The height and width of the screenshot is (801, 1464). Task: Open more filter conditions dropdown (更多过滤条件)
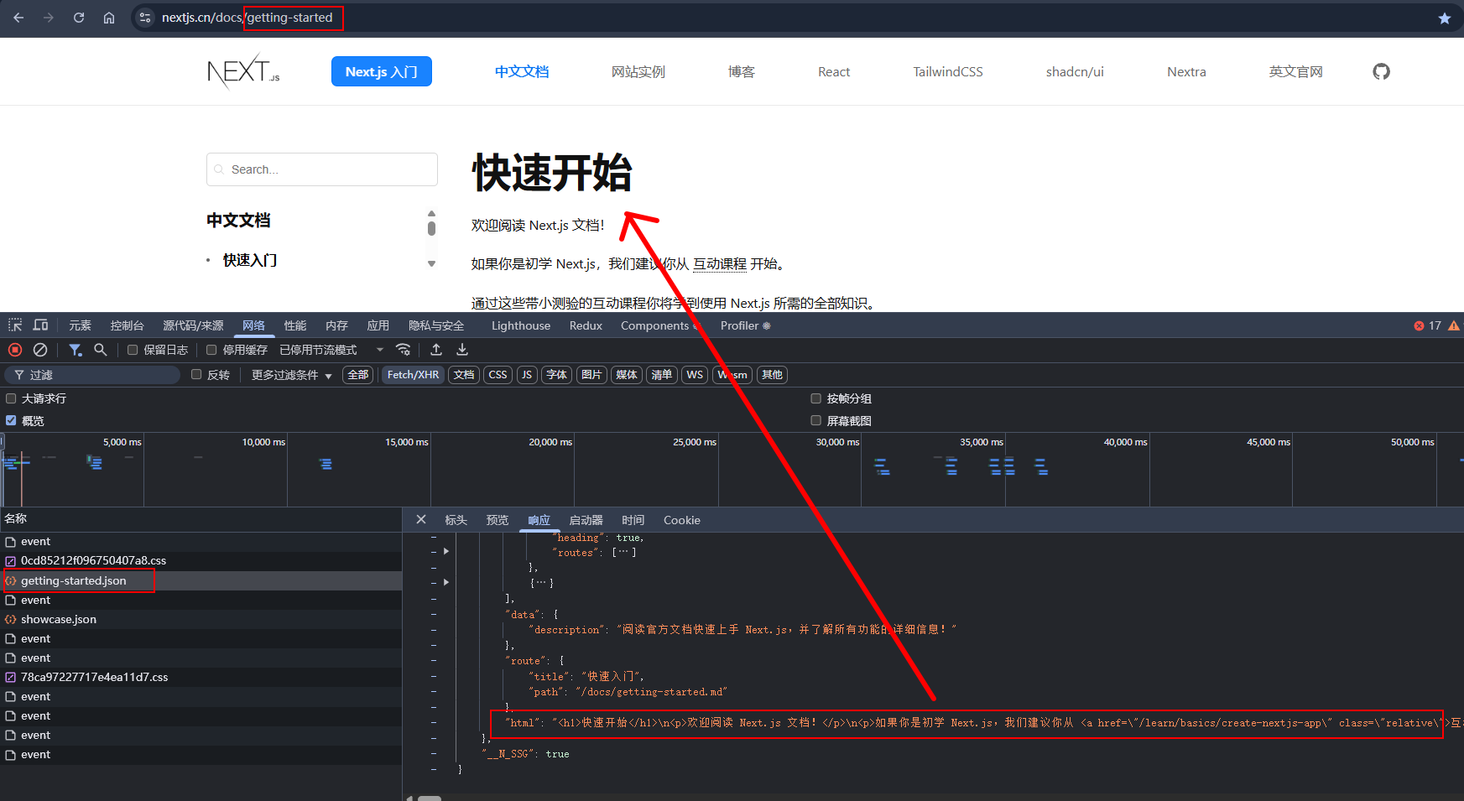pyautogui.click(x=291, y=375)
